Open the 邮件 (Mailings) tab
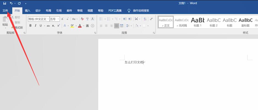The image size is (258, 110). [x=69, y=11]
